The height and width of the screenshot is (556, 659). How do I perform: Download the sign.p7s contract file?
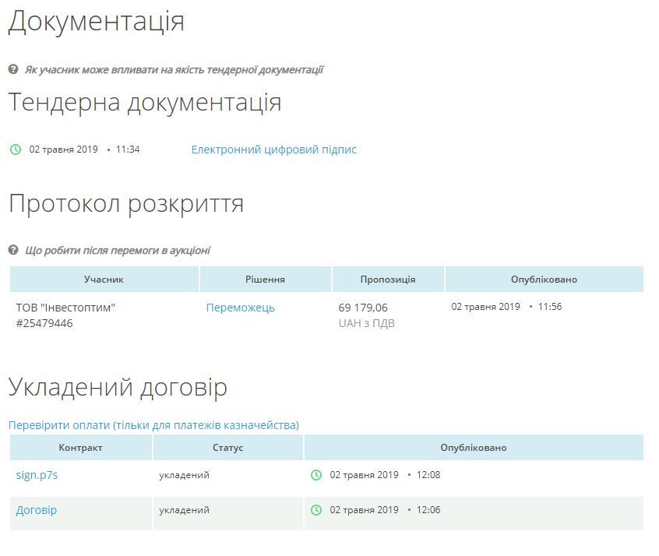pyautogui.click(x=37, y=475)
